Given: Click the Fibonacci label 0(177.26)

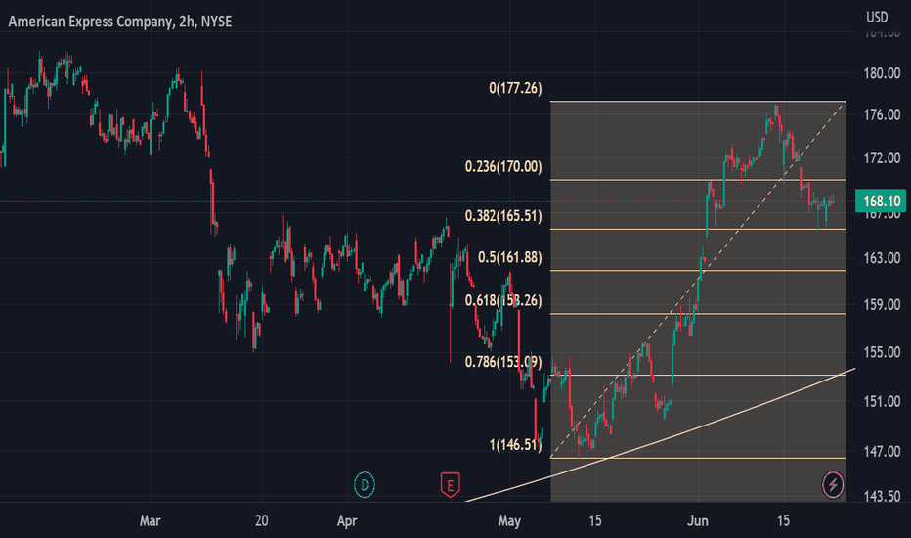Looking at the screenshot, I should (x=515, y=88).
